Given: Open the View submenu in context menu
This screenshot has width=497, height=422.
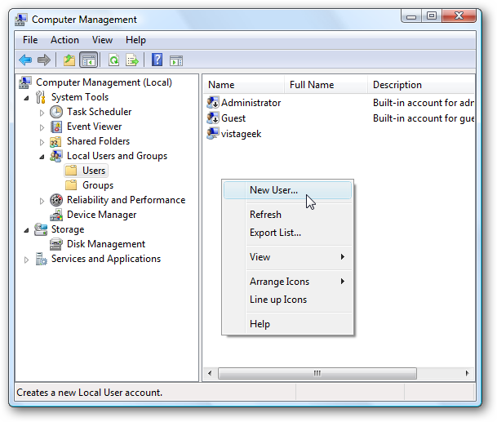Looking at the screenshot, I should (287, 257).
